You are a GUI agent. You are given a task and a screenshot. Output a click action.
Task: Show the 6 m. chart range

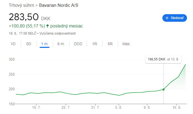[61, 44]
